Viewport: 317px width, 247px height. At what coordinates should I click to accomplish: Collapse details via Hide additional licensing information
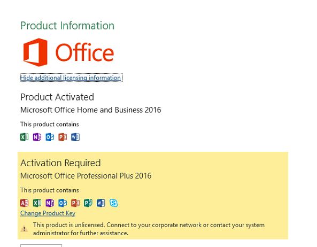click(x=72, y=78)
